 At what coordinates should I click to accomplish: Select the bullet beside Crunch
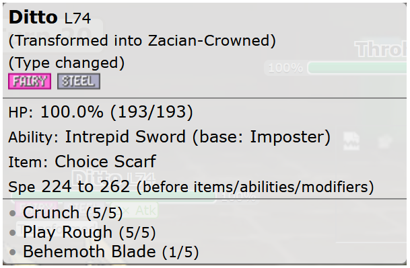point(12,213)
